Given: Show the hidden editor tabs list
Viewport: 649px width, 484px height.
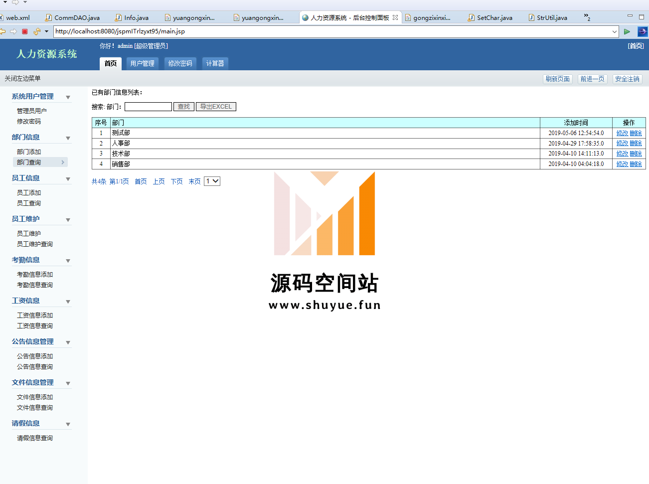Looking at the screenshot, I should click(x=587, y=17).
